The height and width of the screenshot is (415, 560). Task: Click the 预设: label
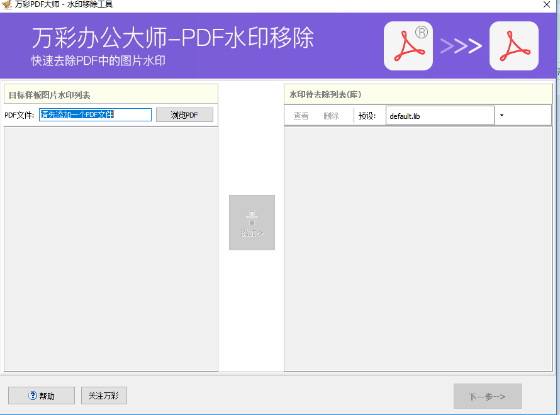(x=367, y=116)
